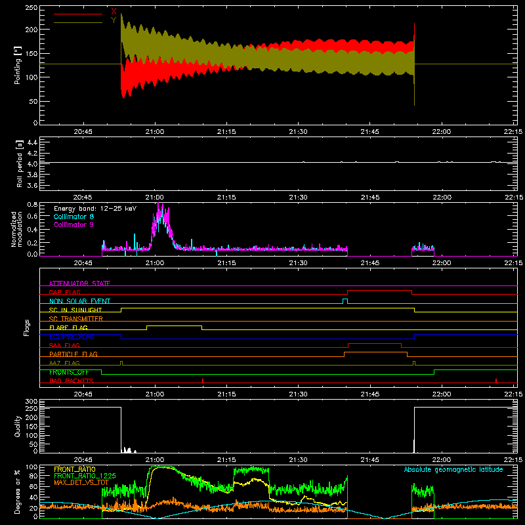Click the raised GAP_FLAG step segment
Viewport: 525px width, 525px height.
(380, 291)
